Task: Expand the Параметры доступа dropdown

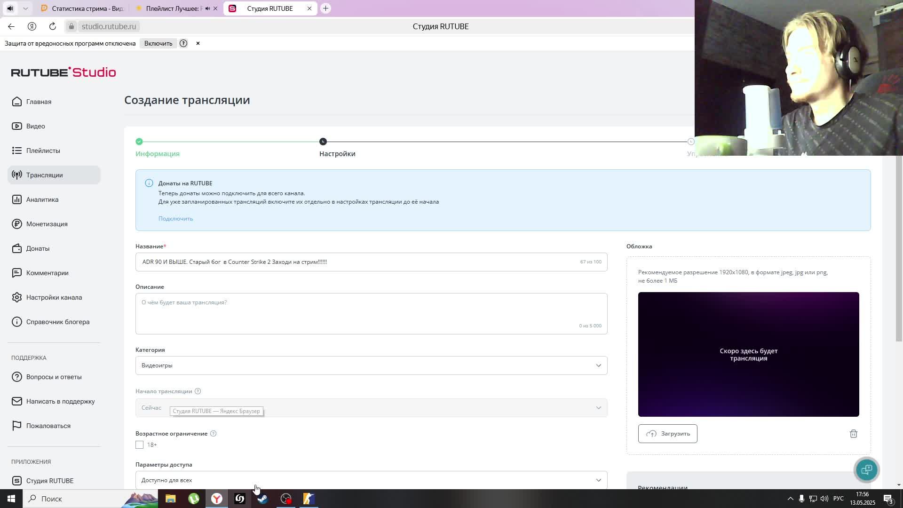Action: pyautogui.click(x=372, y=480)
